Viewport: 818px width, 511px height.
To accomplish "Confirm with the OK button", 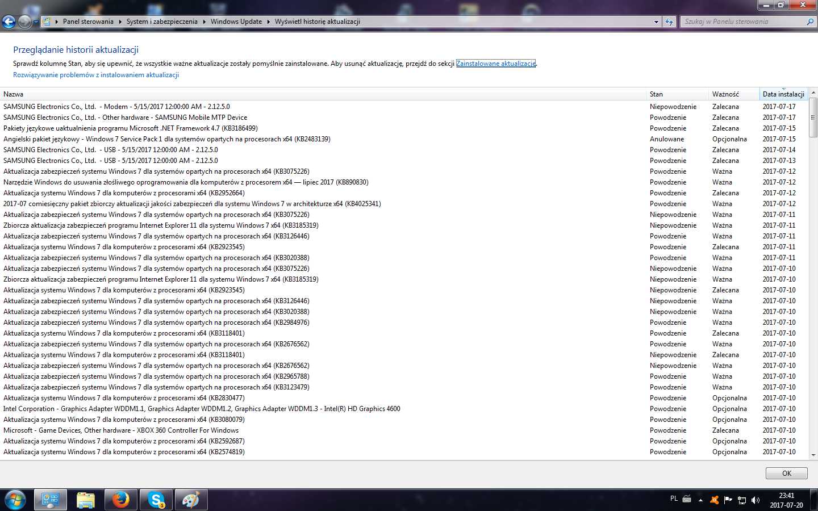I will (x=787, y=474).
